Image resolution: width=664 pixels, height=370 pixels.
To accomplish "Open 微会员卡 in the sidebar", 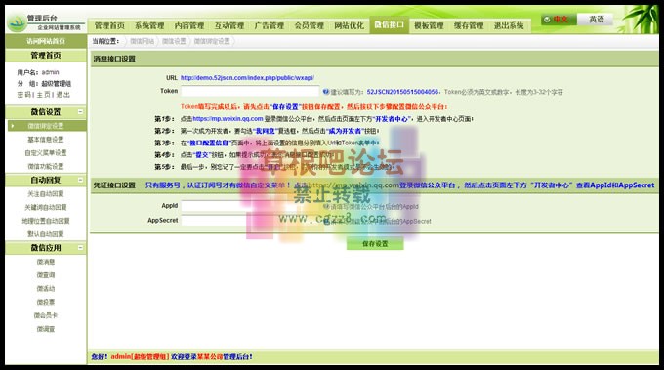I will point(46,315).
